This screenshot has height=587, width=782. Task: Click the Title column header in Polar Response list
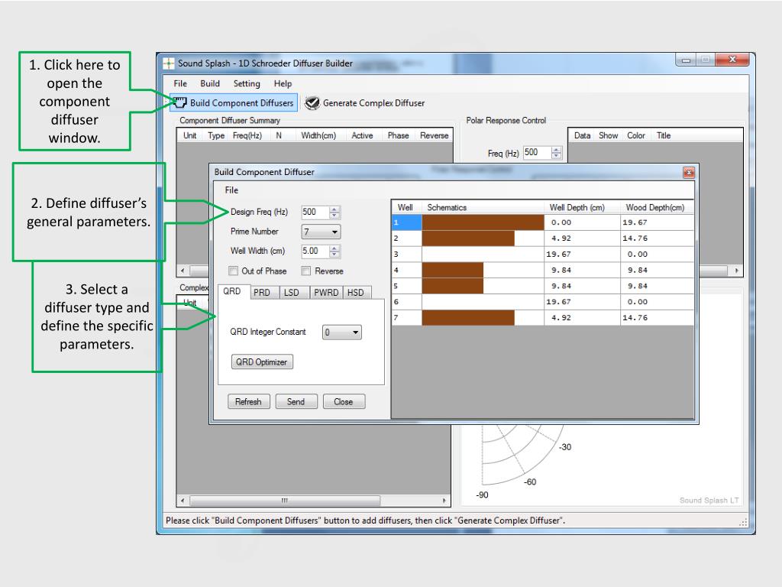coord(664,136)
